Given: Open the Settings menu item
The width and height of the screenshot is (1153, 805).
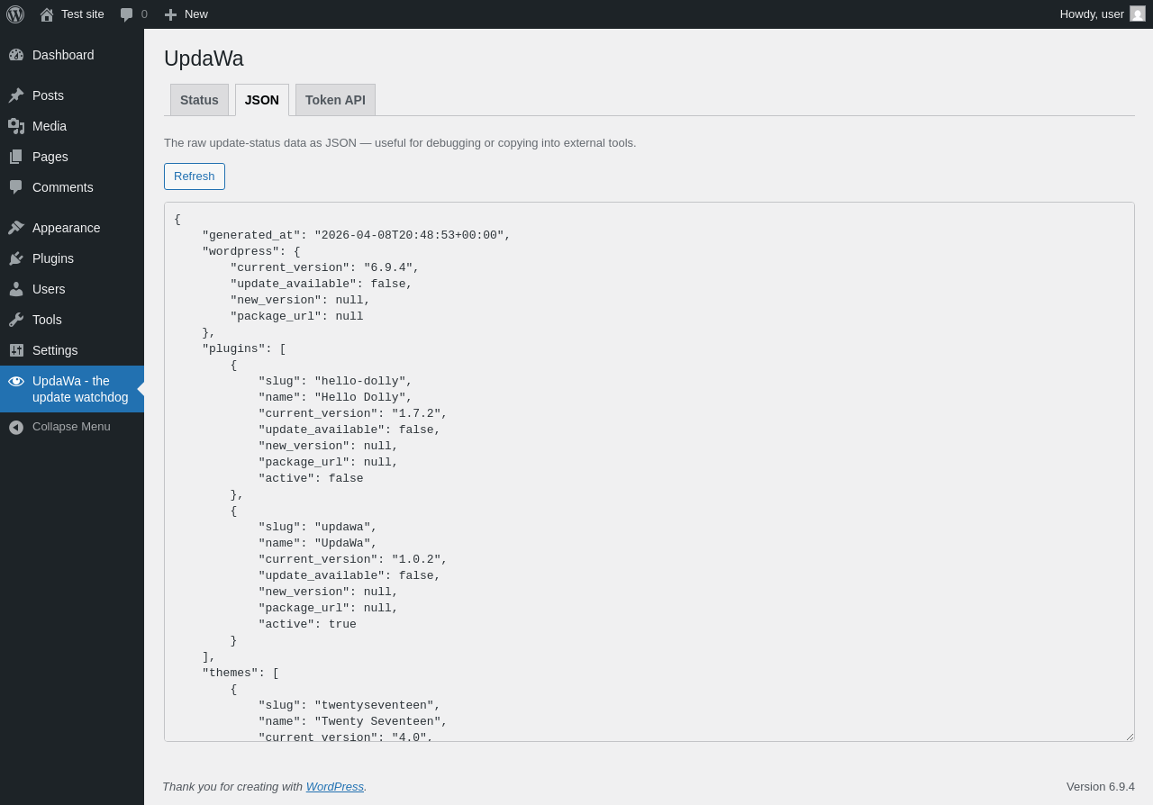Looking at the screenshot, I should click(55, 350).
